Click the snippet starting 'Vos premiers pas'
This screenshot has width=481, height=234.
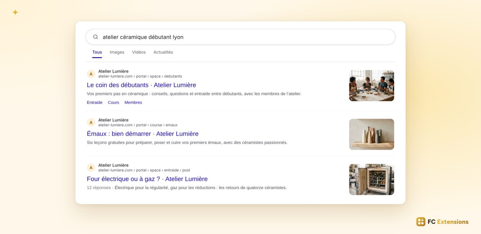click(194, 94)
